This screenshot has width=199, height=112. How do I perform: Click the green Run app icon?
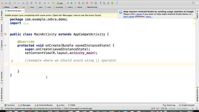tap(68, 3)
